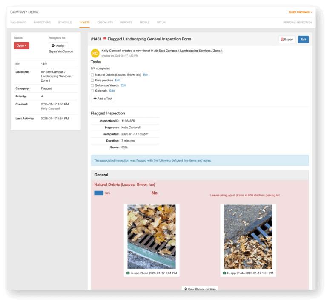Tick the Bare patches task checkbox
Viewport: 327px width, 301px height.
[x=92, y=80]
